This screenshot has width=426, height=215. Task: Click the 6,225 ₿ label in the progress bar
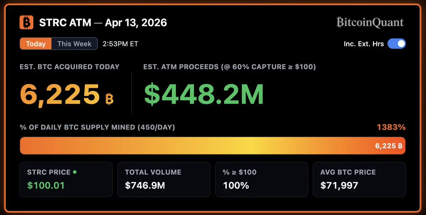click(388, 146)
